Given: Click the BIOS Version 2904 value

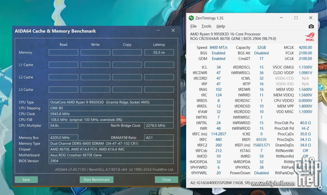Looking at the screenshot, I should coord(111,161).
